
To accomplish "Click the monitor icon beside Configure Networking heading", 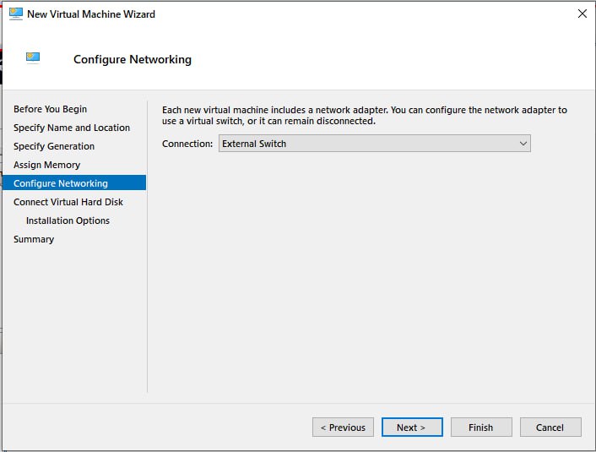I will 33,58.
